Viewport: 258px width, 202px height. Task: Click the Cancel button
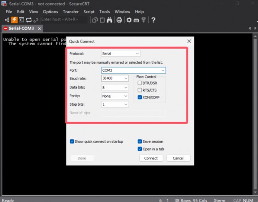[178, 158]
